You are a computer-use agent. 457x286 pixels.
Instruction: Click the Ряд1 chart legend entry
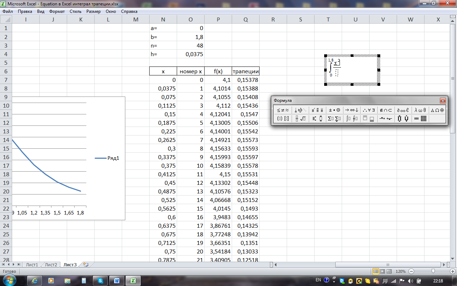point(107,158)
